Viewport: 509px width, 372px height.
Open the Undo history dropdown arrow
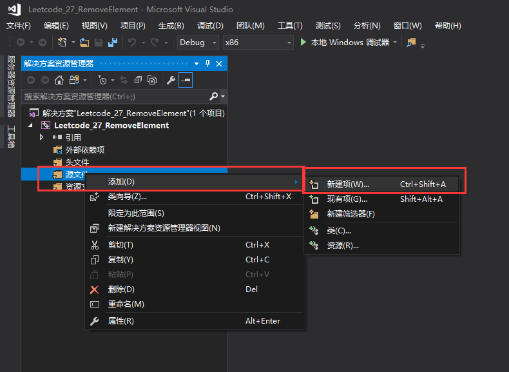coord(143,43)
